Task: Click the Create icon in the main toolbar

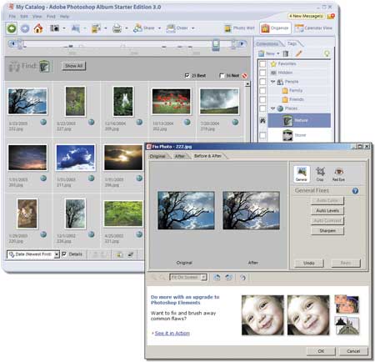Action: click(x=96, y=28)
